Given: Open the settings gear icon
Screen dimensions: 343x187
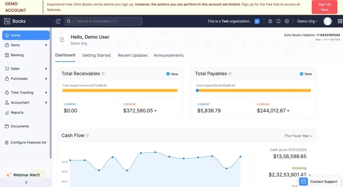Looking at the screenshot, I should tap(287, 21).
